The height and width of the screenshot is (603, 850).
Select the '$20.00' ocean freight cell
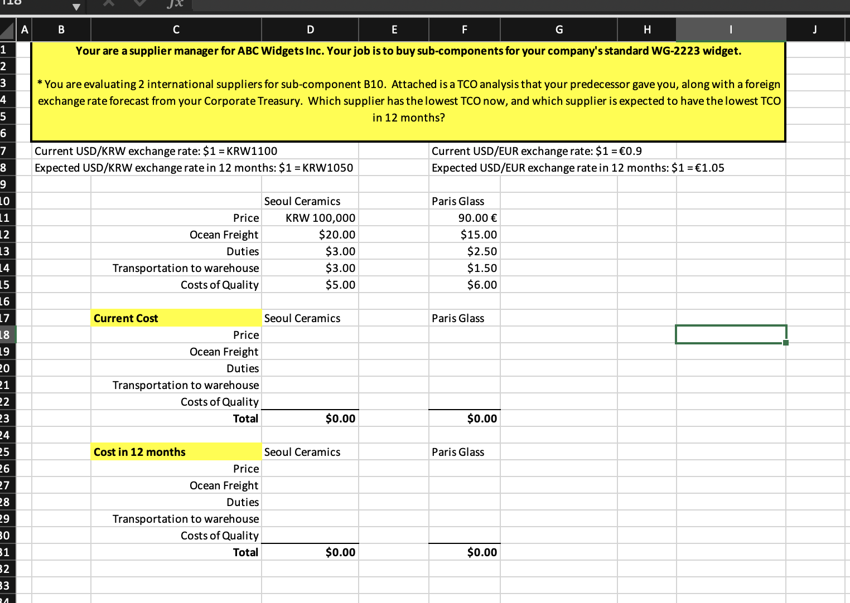310,235
